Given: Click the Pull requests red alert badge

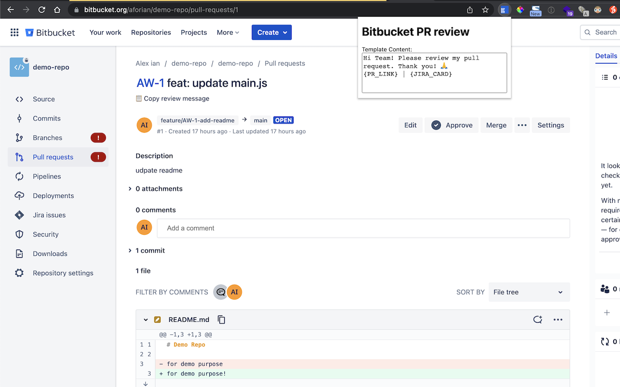Looking at the screenshot, I should coord(98,157).
